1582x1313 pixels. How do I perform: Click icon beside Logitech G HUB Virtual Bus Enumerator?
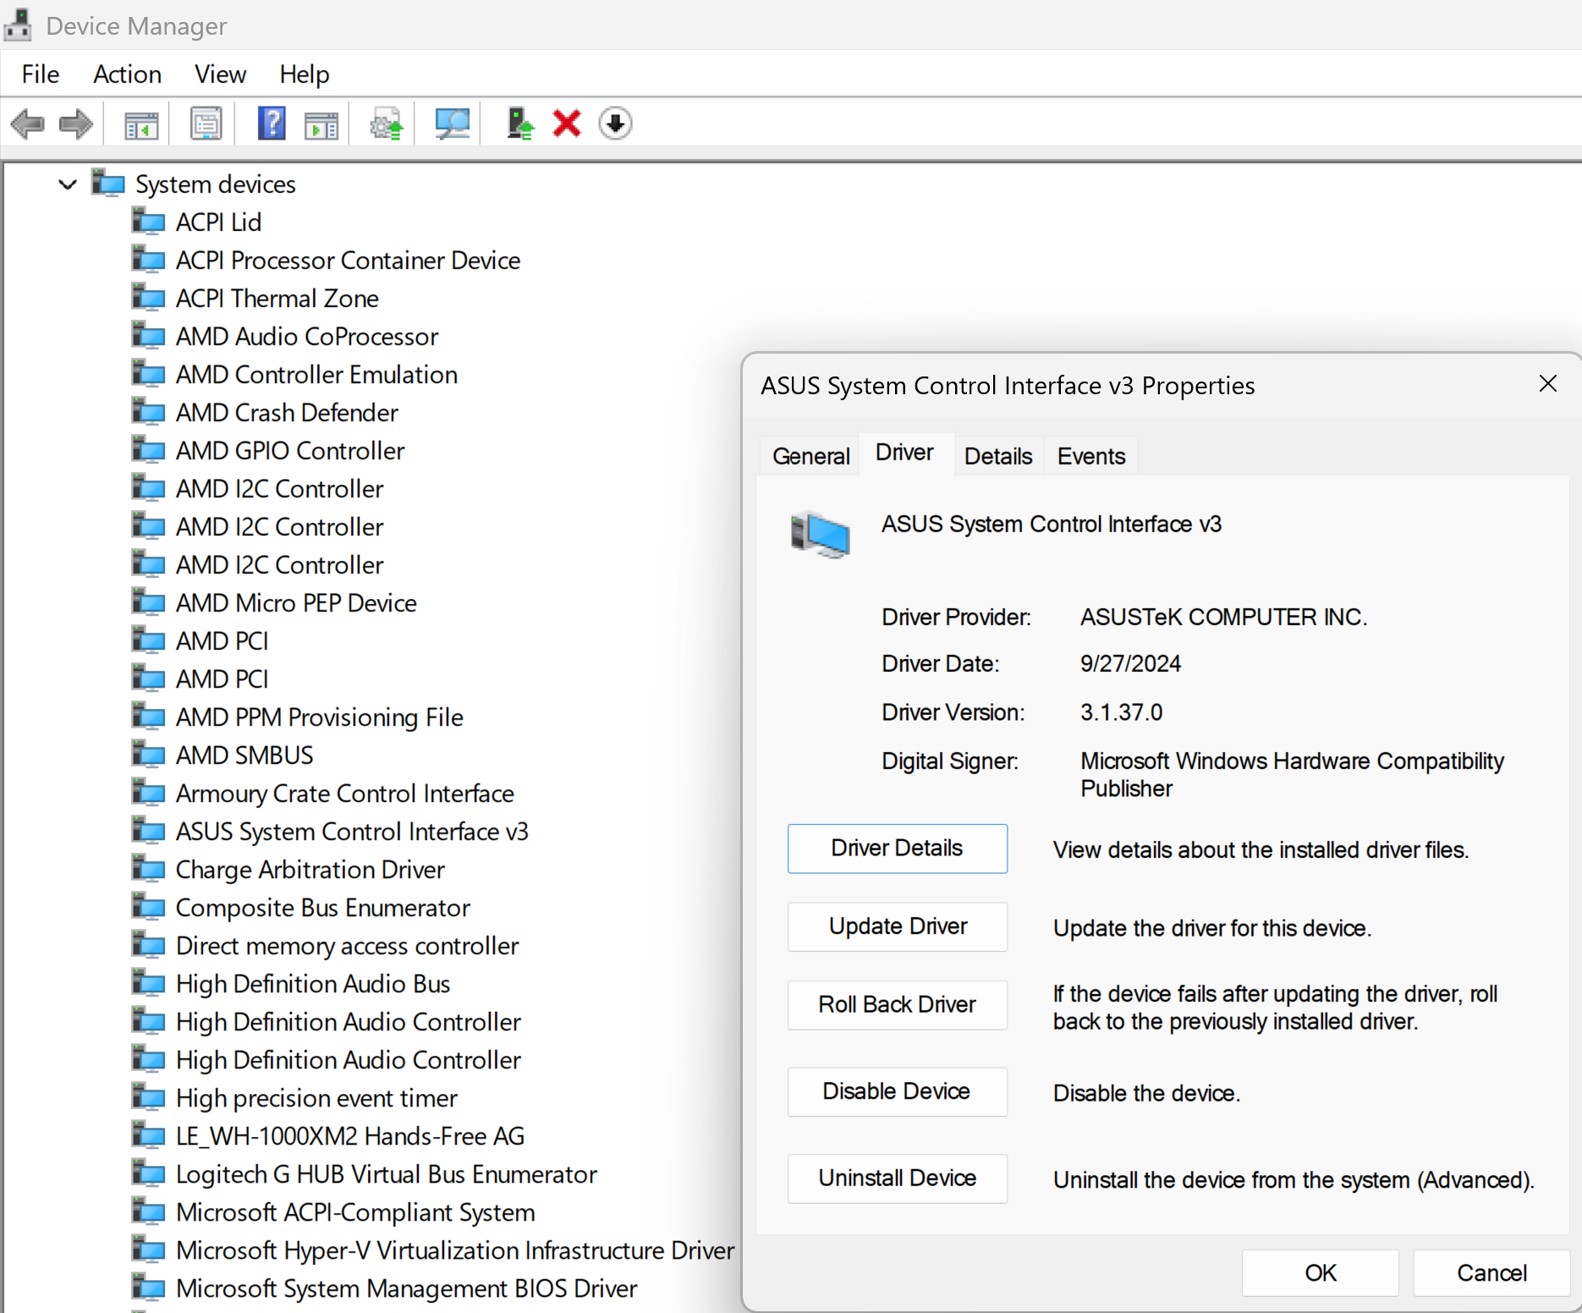pyautogui.click(x=149, y=1173)
